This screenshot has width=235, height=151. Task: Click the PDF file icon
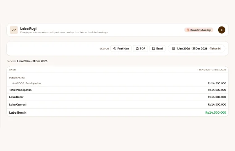click(x=137, y=49)
